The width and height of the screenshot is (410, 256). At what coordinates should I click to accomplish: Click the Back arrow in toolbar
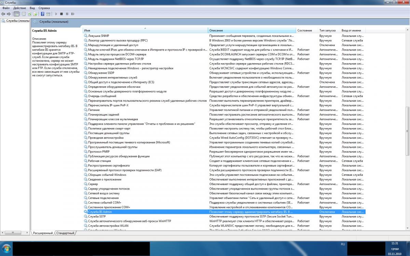(3, 14)
